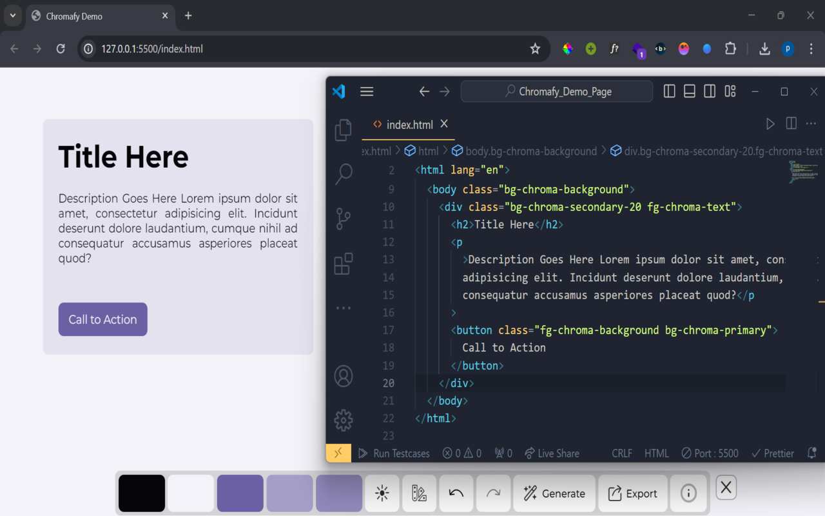Undo the last color change in Chromafy

(x=456, y=493)
